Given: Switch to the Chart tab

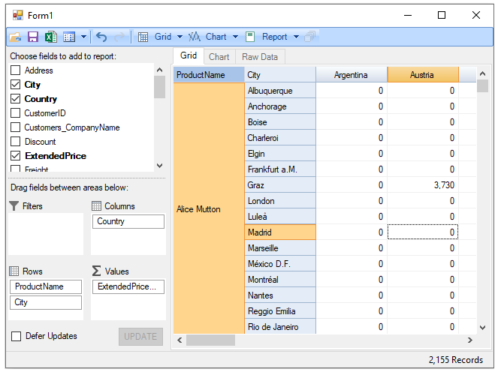Looking at the screenshot, I should point(219,56).
